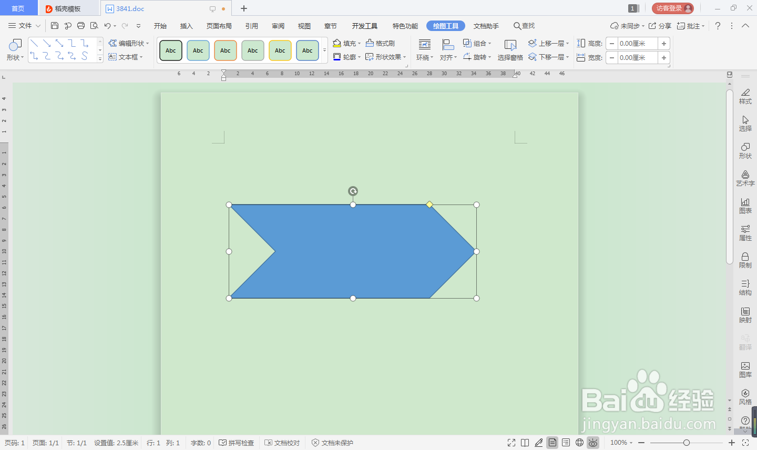757x450 pixels.
Task: Open the View (视图) tab
Action: pyautogui.click(x=304, y=26)
